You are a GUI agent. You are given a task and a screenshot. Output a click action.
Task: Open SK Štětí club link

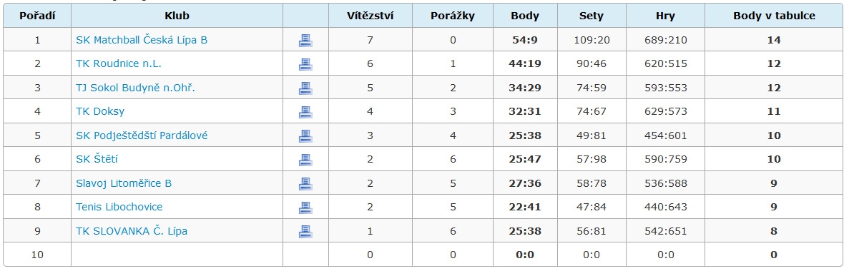click(97, 159)
